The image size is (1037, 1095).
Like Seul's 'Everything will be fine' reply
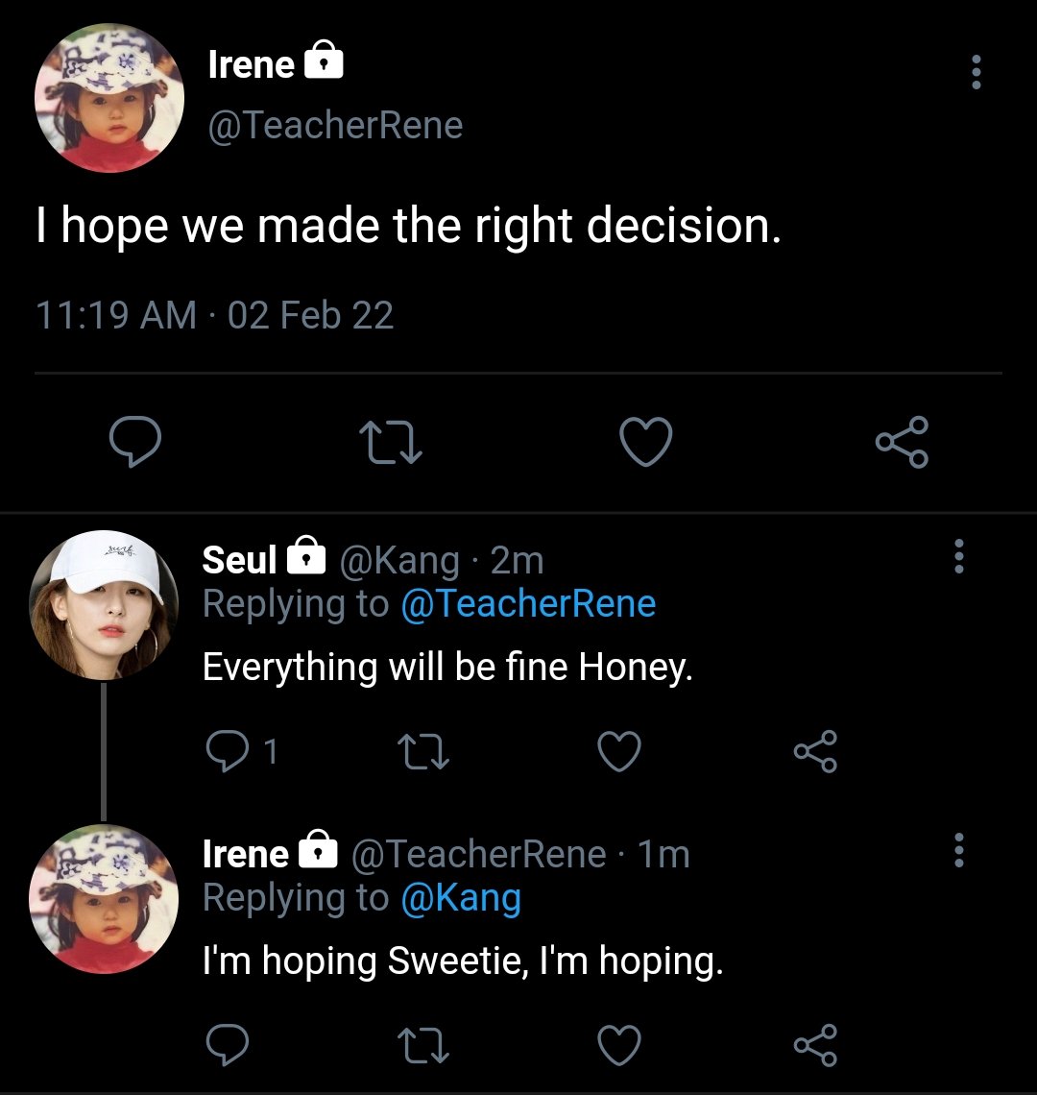[619, 752]
